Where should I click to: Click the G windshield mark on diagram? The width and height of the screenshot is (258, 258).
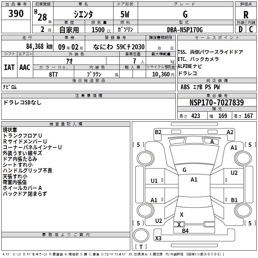[184, 170]
